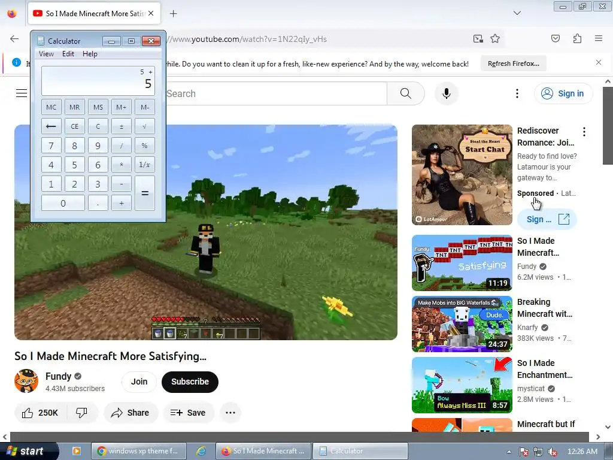Open Windows start menu
Viewport: 613px width, 460px height.
point(28,451)
